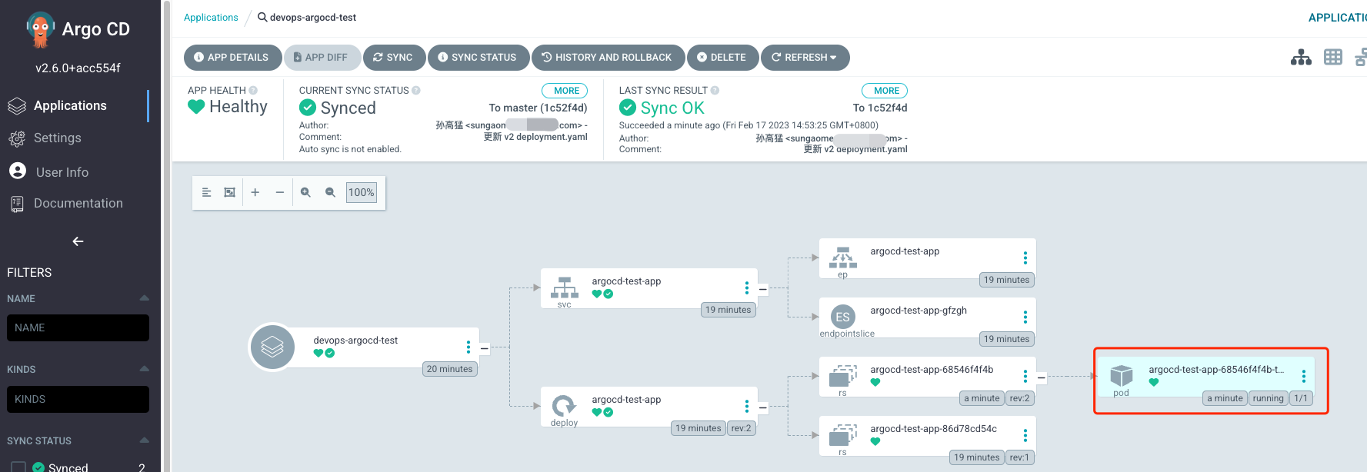Collapse children of rs argocd-test-app-68546f4f4b
Image resolution: width=1367 pixels, height=472 pixels.
[1042, 377]
